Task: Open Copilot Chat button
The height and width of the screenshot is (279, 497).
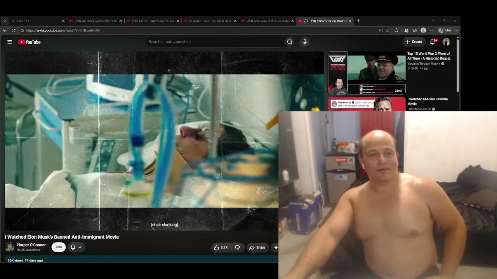Action: (445, 30)
